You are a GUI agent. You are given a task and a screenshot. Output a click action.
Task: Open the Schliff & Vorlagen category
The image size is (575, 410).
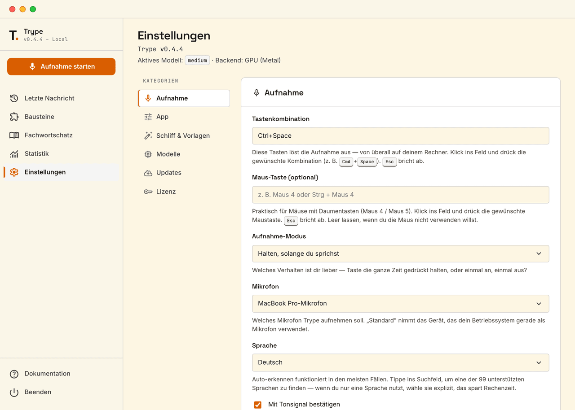pyautogui.click(x=184, y=135)
